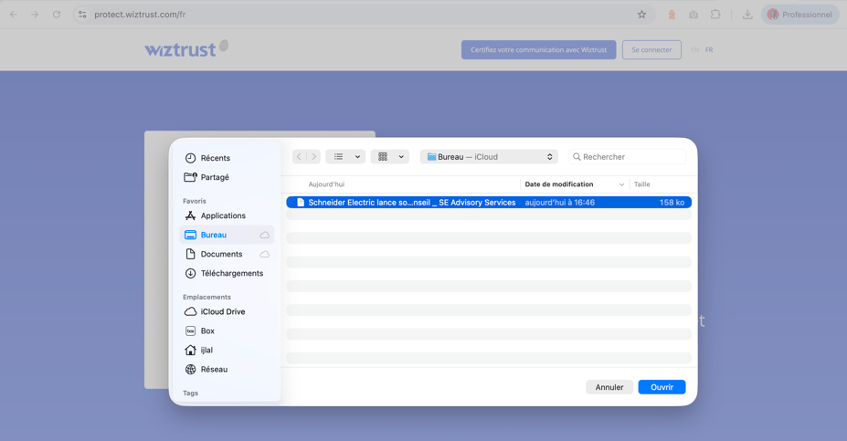Select the Schneider Electric file row

pos(489,203)
